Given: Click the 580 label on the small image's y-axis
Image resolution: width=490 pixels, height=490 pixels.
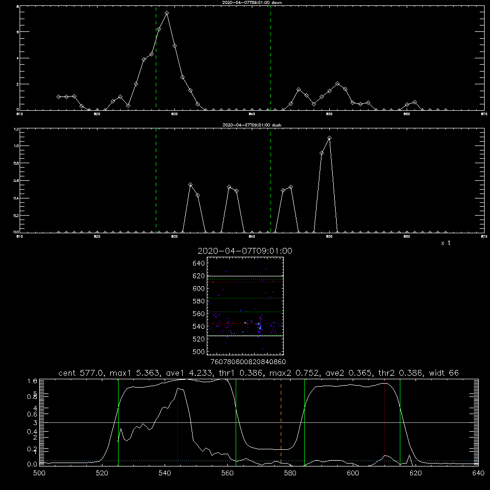Looking at the screenshot, I should pos(199,301).
